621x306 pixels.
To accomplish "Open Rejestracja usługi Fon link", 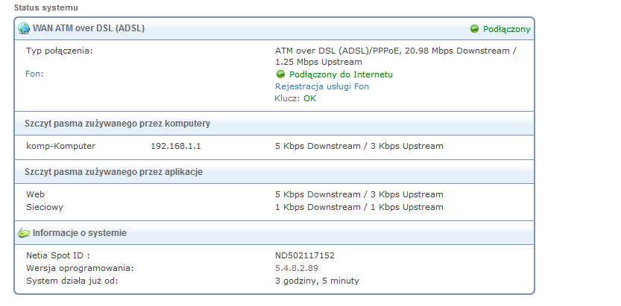I will click(x=322, y=86).
